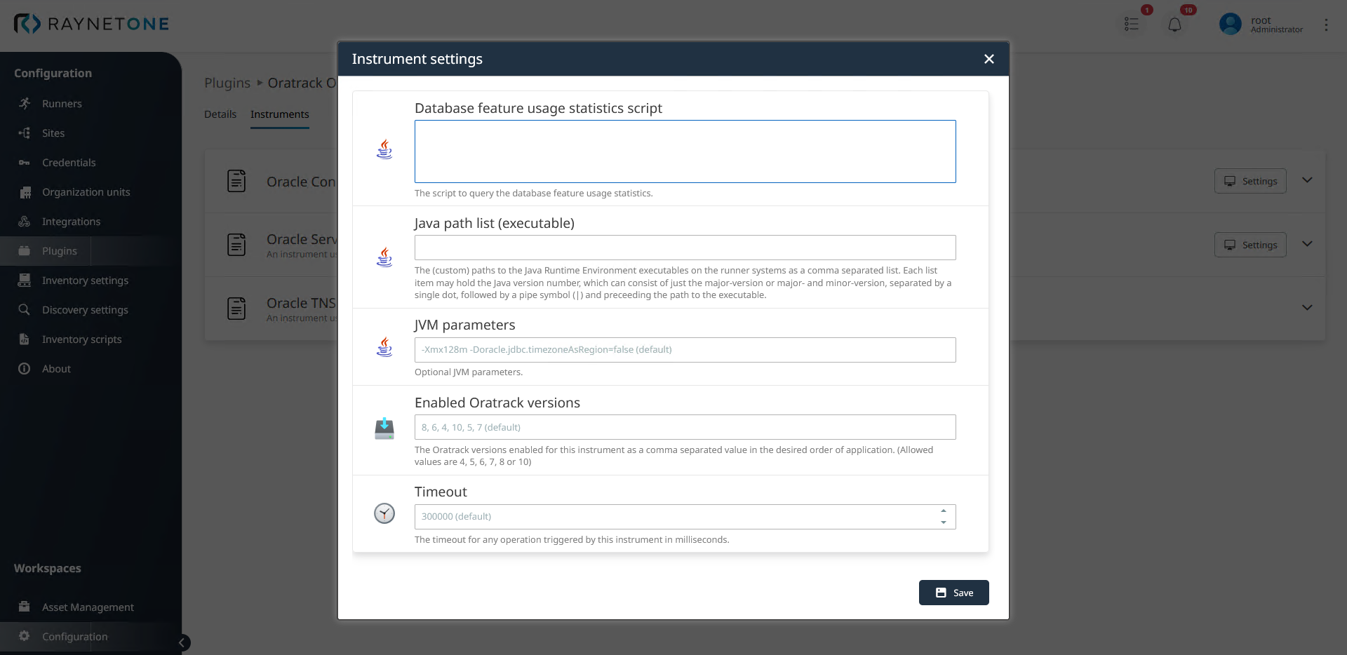Increase the Timeout value with up arrow
Screen dimensions: 1347x655
944,511
